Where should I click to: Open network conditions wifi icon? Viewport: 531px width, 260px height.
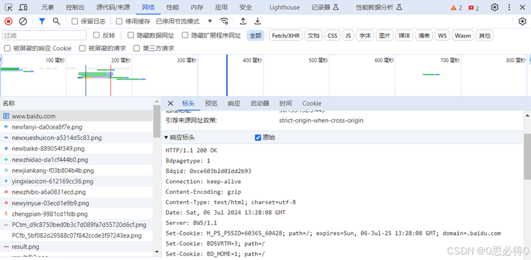point(224,21)
